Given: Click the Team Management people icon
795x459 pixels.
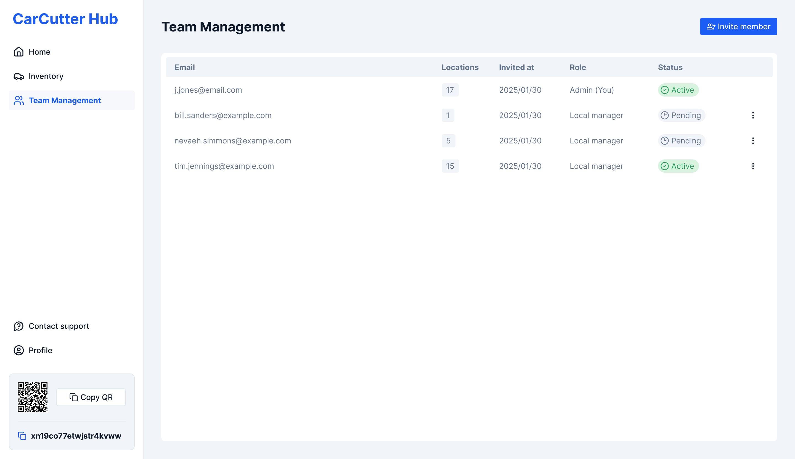Looking at the screenshot, I should click(18, 101).
